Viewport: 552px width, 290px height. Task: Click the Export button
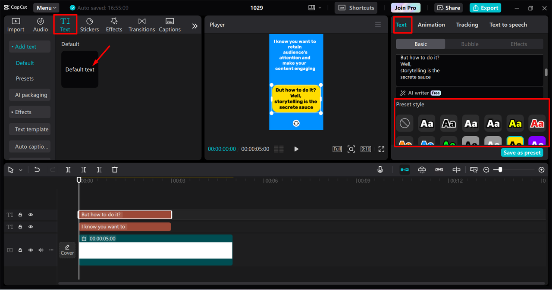(485, 8)
